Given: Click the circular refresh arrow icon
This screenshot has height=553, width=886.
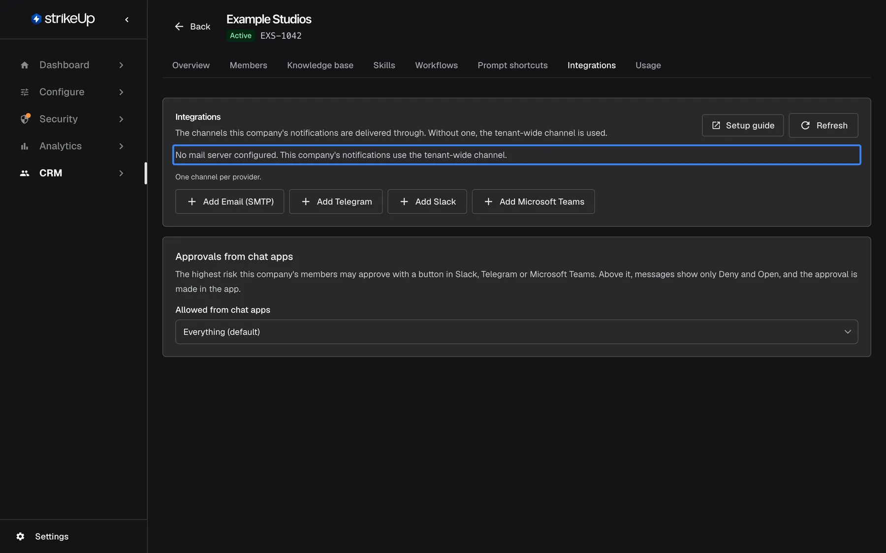Looking at the screenshot, I should point(805,125).
